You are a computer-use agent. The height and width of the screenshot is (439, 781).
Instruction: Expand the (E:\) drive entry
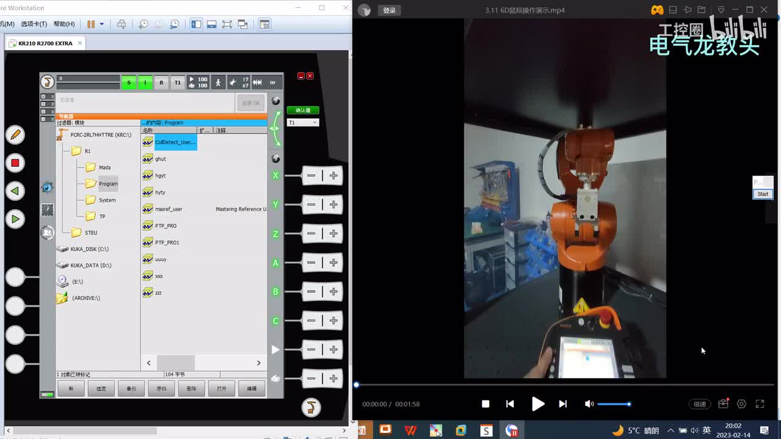tap(70, 282)
